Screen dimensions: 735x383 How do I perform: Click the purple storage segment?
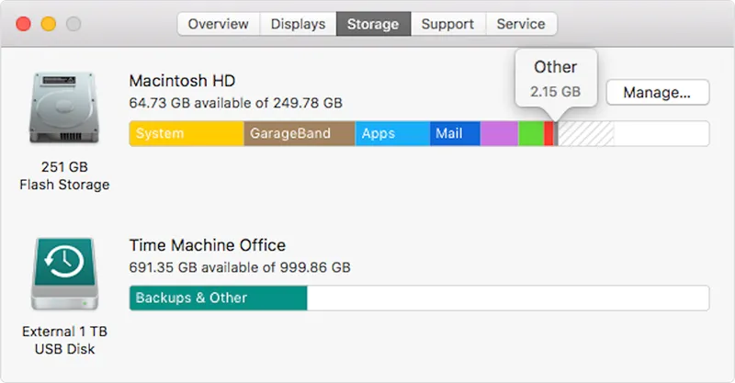pyautogui.click(x=499, y=133)
